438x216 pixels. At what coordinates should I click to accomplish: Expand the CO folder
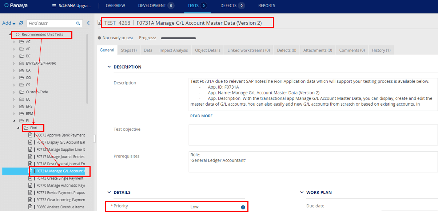(x=15, y=78)
